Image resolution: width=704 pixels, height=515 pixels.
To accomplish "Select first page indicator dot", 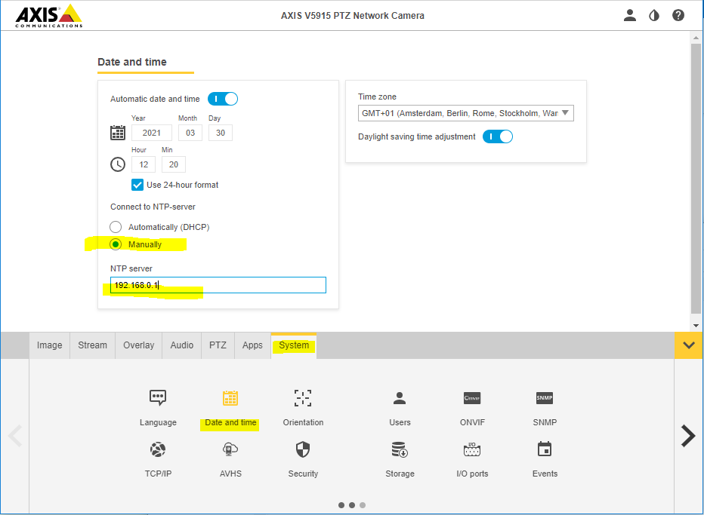I will (x=341, y=505).
